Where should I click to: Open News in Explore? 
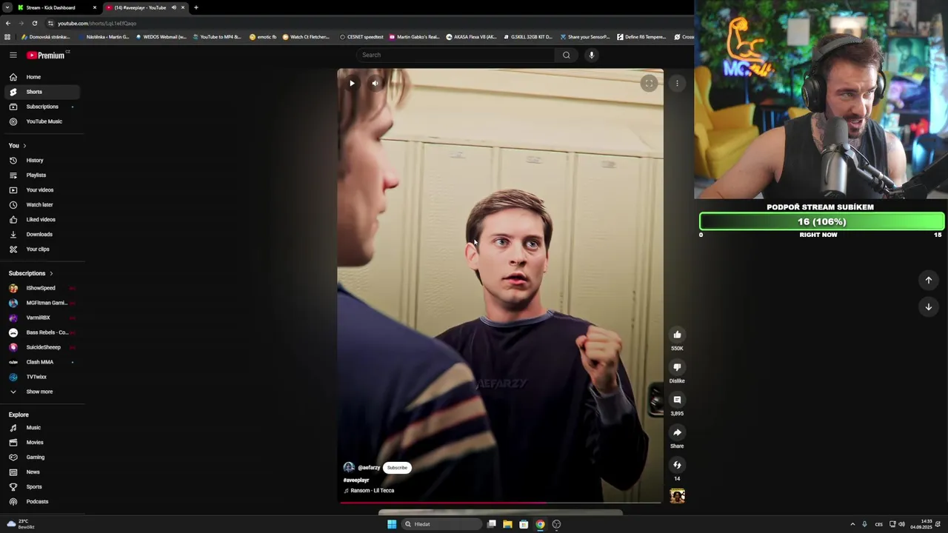[41, 472]
